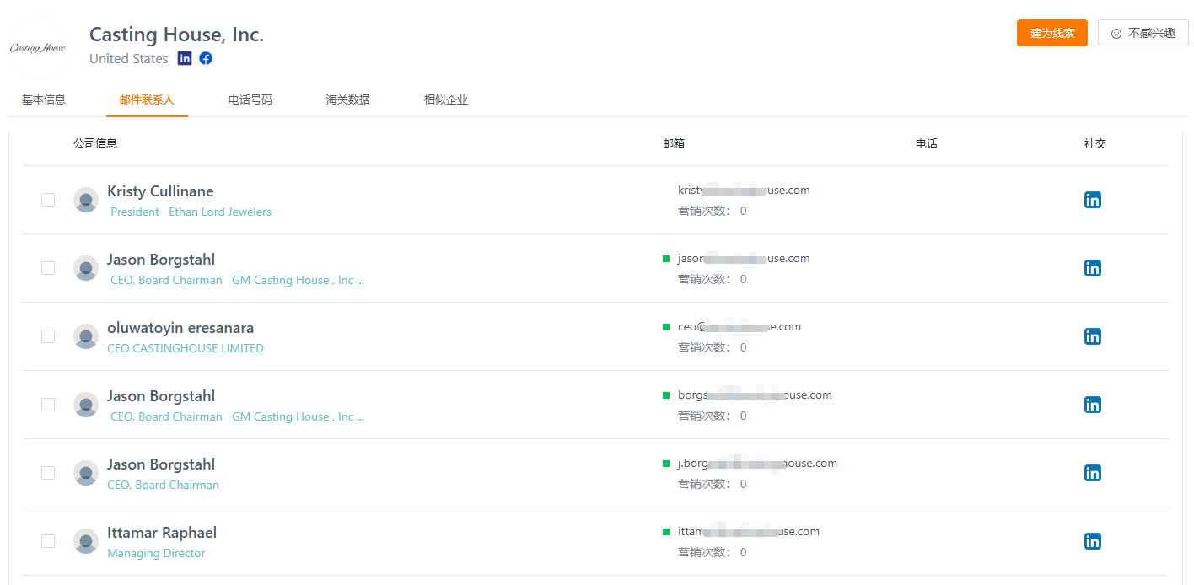Image resolution: width=1194 pixels, height=585 pixels.
Task: Open LinkedIn icon in the j.borg… email row
Action: click(x=1093, y=473)
